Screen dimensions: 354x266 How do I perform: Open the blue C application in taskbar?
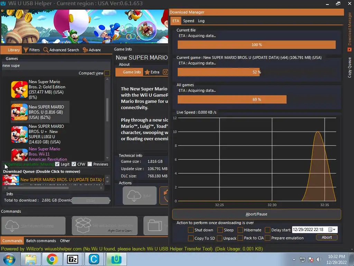click(x=94, y=259)
